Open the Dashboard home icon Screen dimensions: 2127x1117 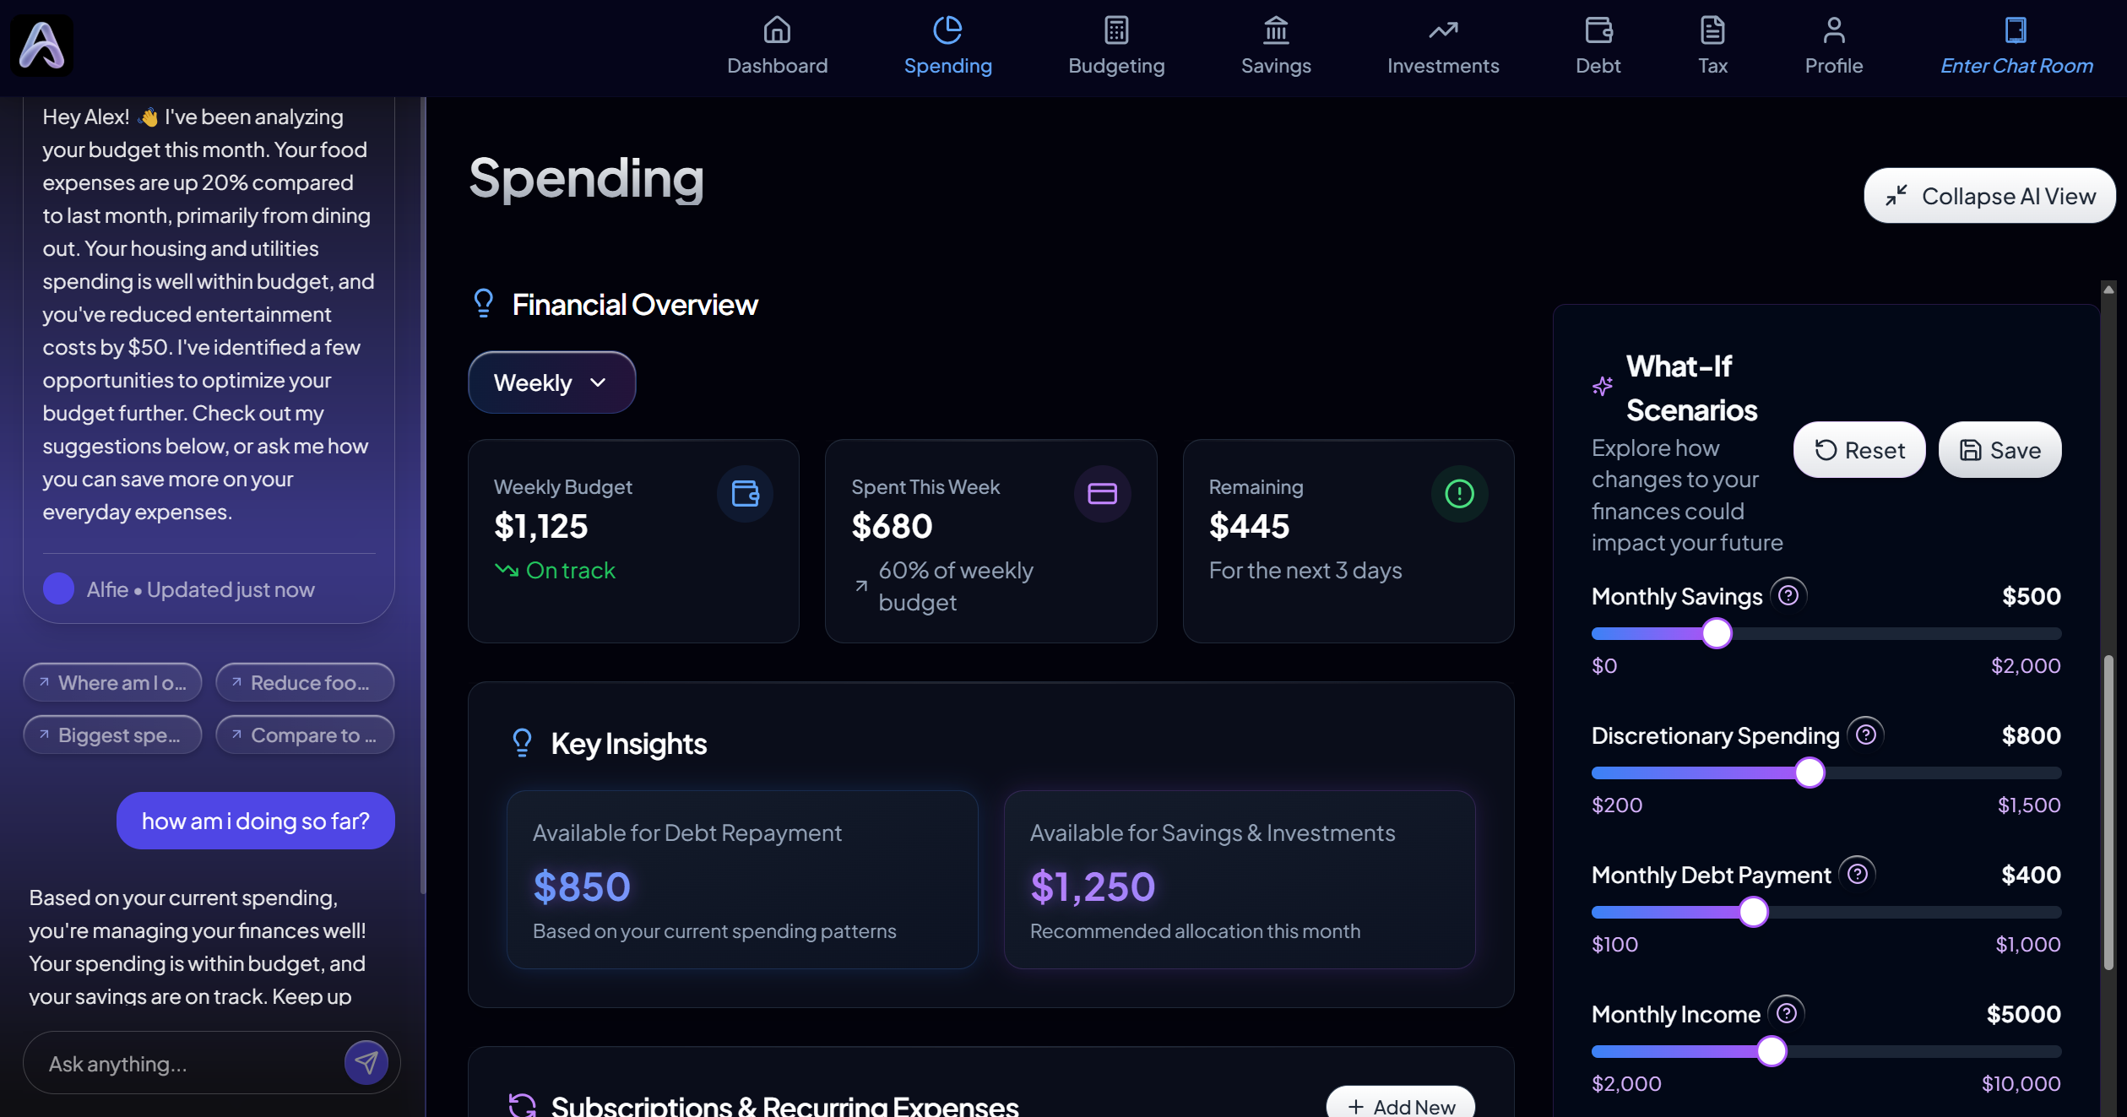(x=777, y=30)
